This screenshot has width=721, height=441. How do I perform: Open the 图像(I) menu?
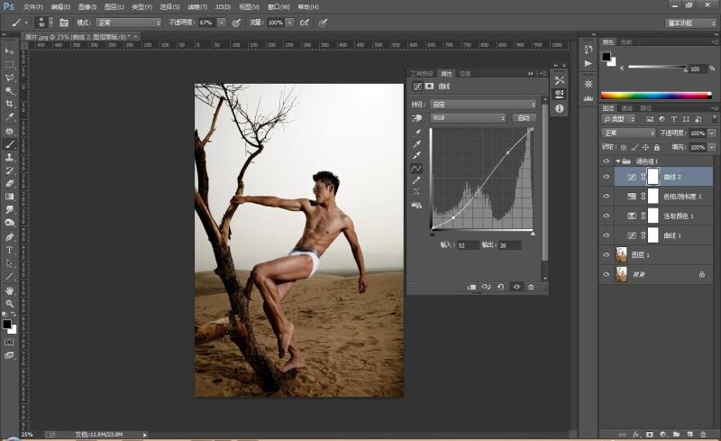coord(87,7)
